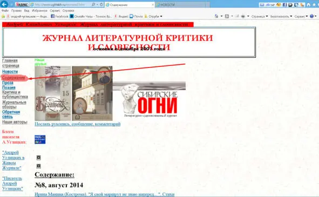Image resolution: width=319 pixels, height=197 pixels.
Task: Click the search magnifier in the address bar
Action: [93, 4]
